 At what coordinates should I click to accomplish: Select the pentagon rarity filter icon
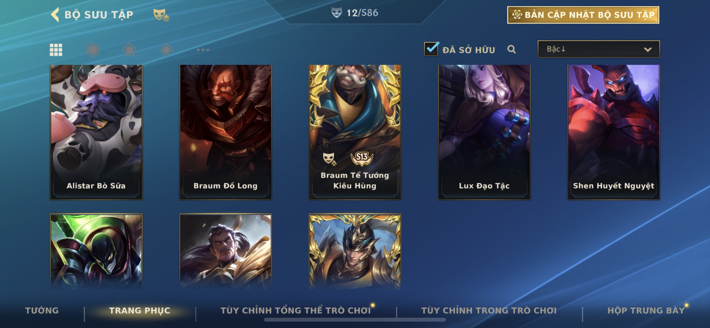(x=129, y=50)
